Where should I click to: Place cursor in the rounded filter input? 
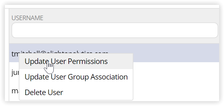(115, 30)
